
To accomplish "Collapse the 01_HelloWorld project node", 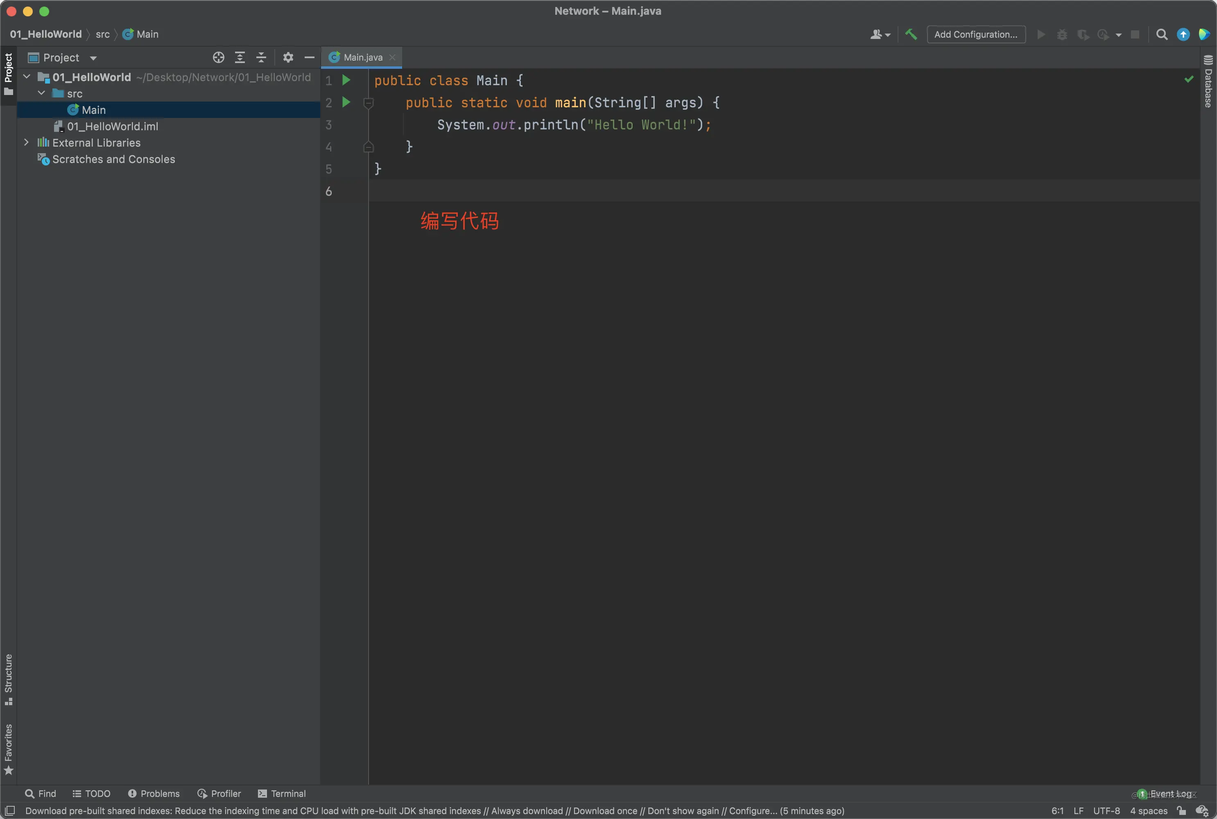I will click(27, 77).
